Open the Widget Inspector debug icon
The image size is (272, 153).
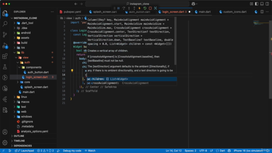point(156,8)
